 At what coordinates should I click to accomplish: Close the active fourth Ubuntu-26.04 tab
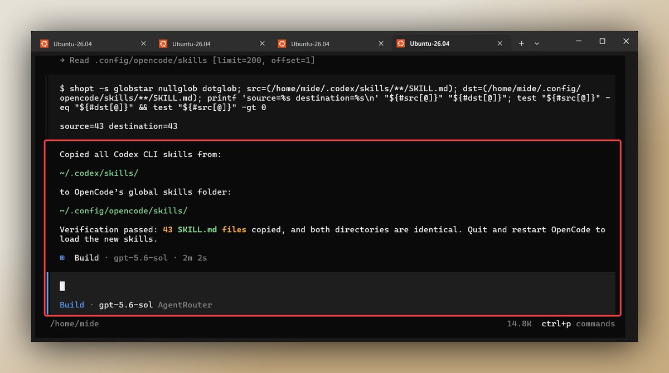coord(500,43)
